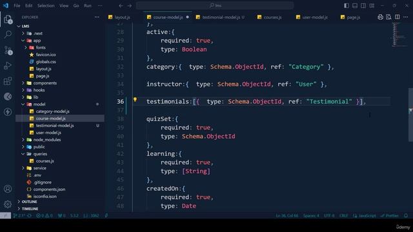Viewport: 413px width, 232px height.
Task: Toggle the Primary Side Bar
Action: click(x=347, y=6)
